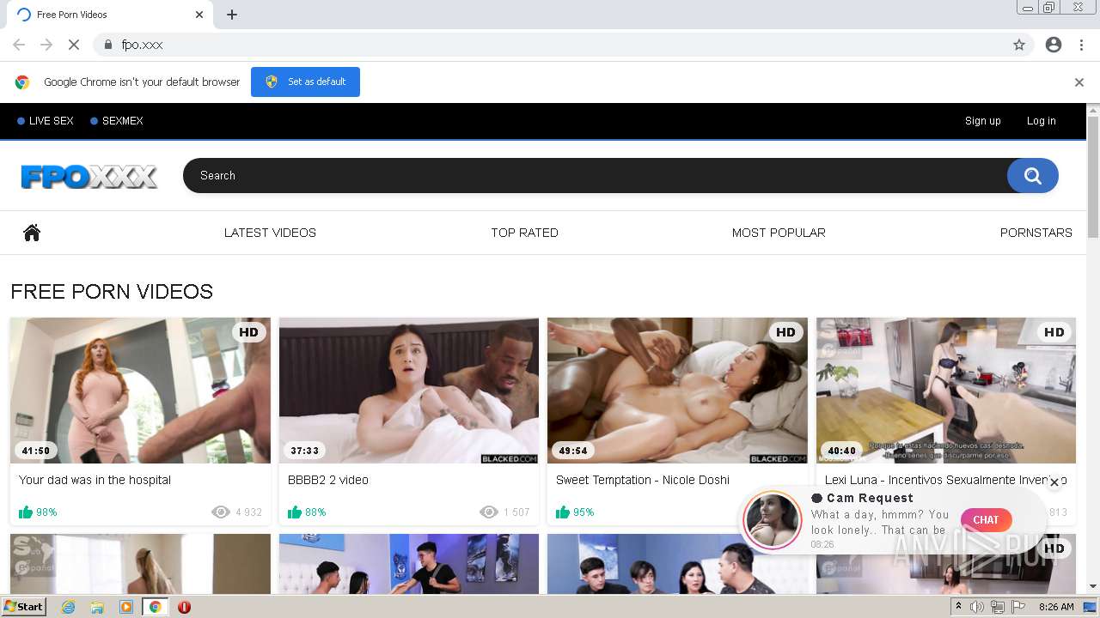Bookmark this page with the star icon
The height and width of the screenshot is (618, 1100).
[1019, 45]
